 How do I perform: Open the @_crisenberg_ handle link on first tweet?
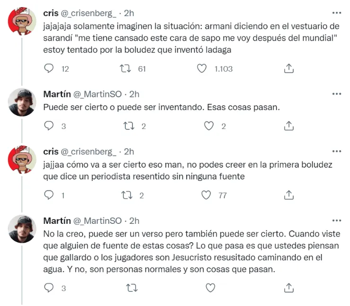click(88, 13)
